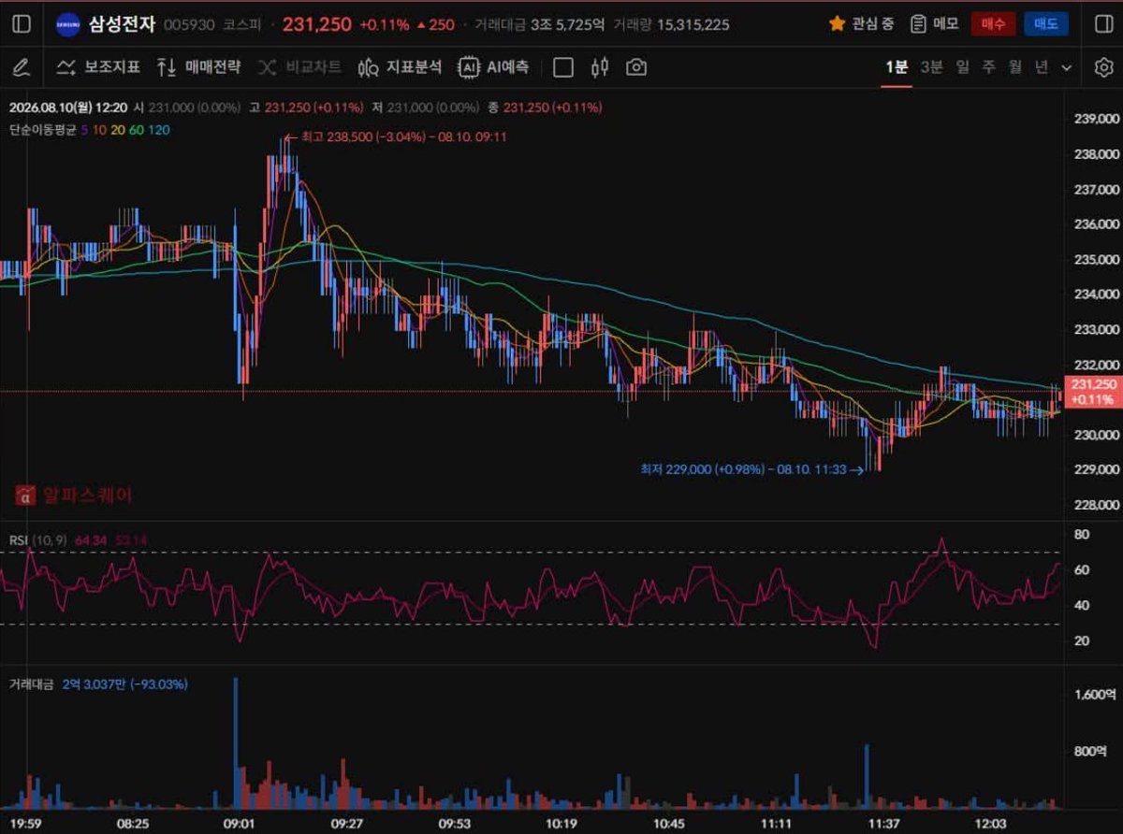This screenshot has height=834, width=1123.
Task: Switch to the 3분 timeframe tab
Action: coord(931,67)
